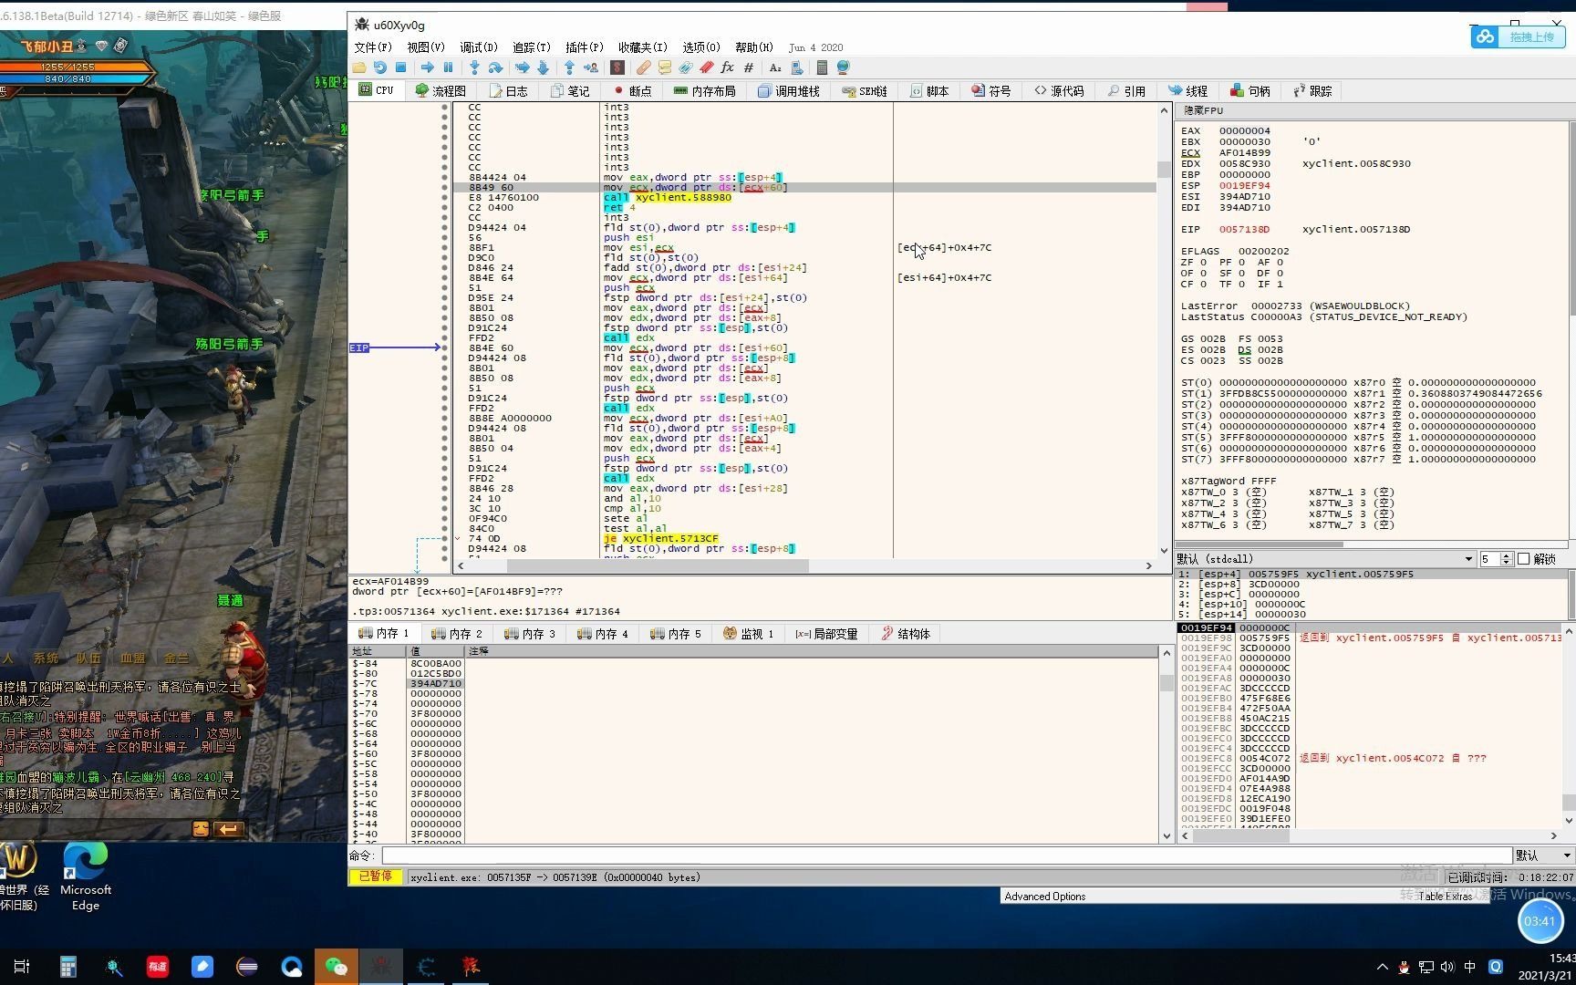The height and width of the screenshot is (985, 1576).
Task: Increase the argument count spinner value
Action: point(1507,555)
